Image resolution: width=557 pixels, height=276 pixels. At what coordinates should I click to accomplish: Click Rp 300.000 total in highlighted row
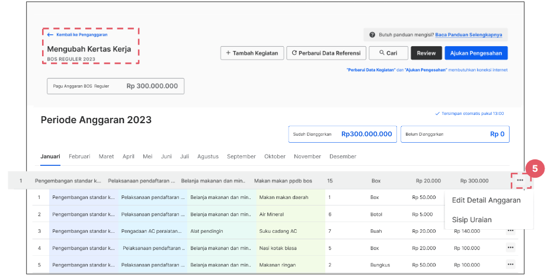(474, 181)
